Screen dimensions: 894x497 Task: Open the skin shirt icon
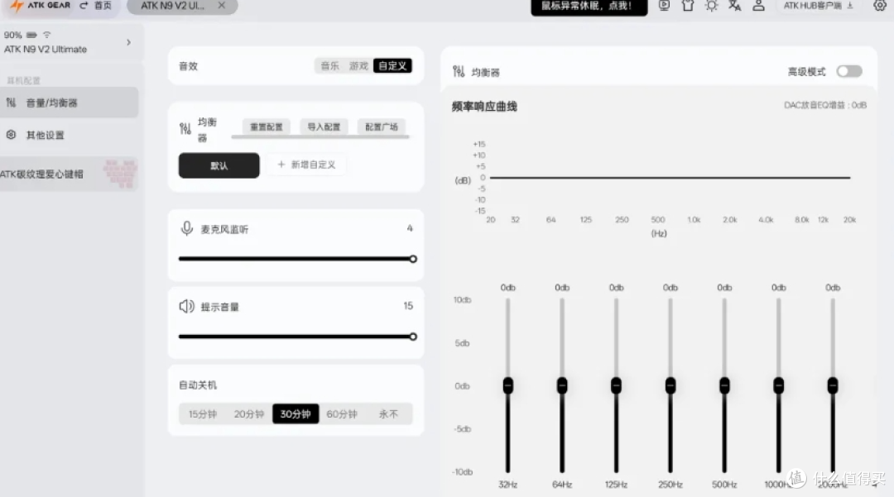[x=688, y=6]
